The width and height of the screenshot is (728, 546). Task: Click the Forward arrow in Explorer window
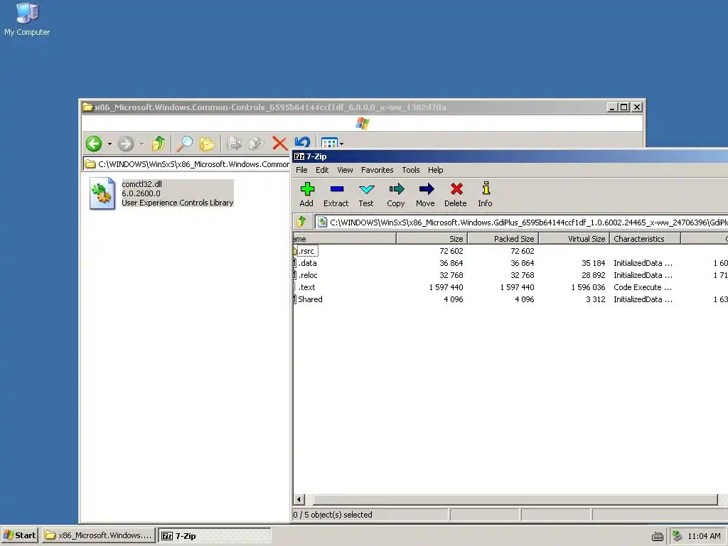(126, 144)
